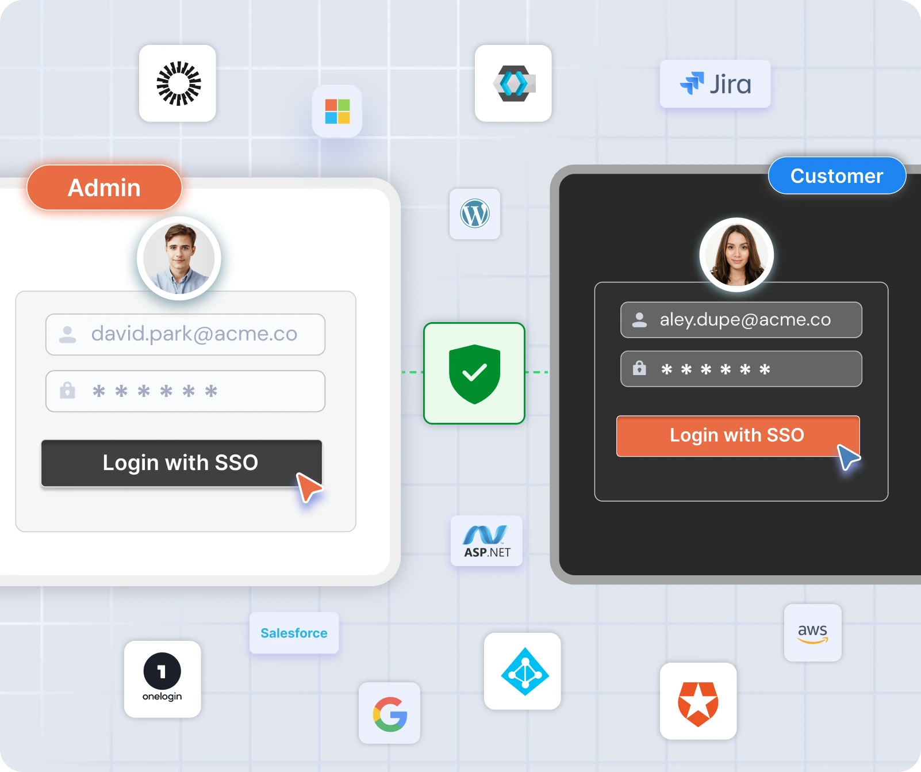Click the Customer panel's female avatar photo
This screenshot has height=772, width=921.
point(736,255)
